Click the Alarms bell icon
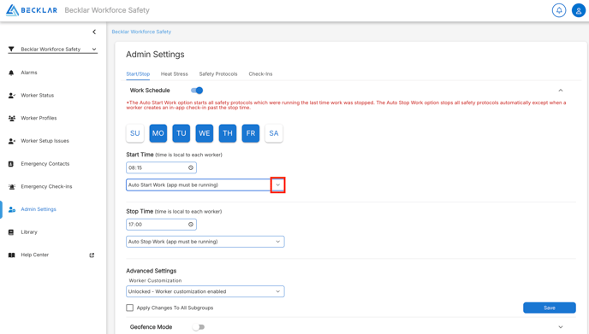589x334 pixels. [11, 73]
